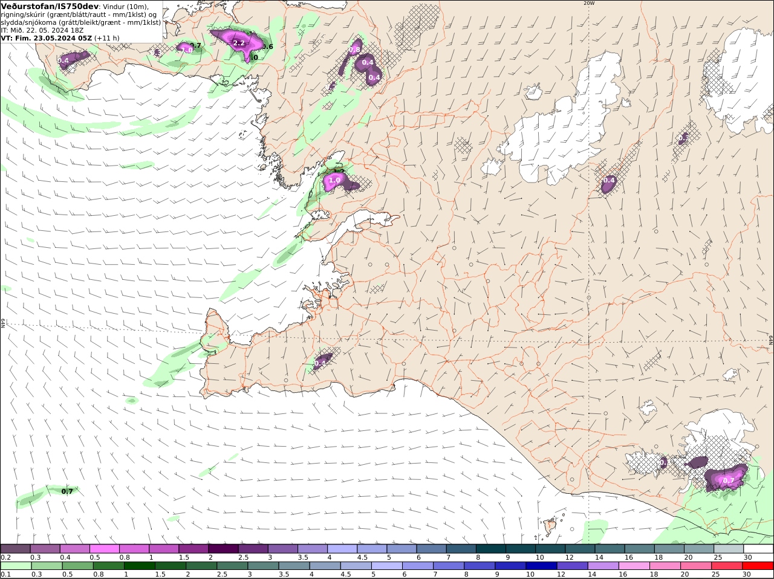Select the 'VT: Fim. 23.05.2024 05Z' valid-time line

(47, 37)
